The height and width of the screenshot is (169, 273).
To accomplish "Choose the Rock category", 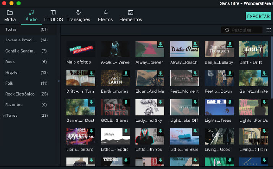I will (28, 62).
